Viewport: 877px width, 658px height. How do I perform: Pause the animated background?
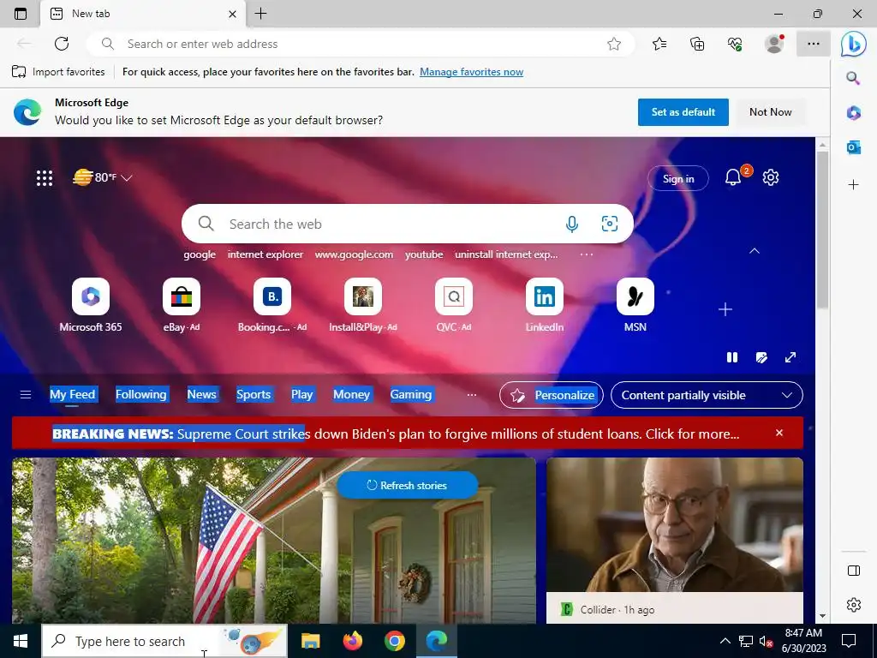[732, 357]
